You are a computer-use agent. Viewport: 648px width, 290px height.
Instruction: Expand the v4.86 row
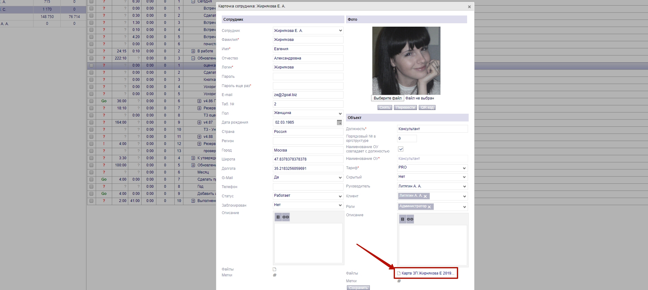(x=199, y=101)
